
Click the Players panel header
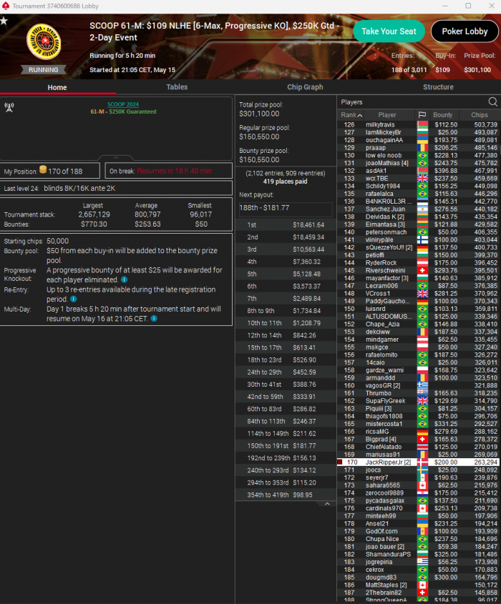pos(418,102)
